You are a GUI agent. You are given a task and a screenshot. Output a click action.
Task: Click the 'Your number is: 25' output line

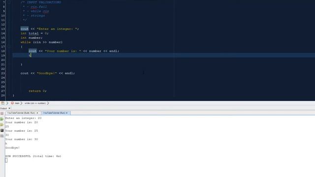pyautogui.click(x=22, y=131)
